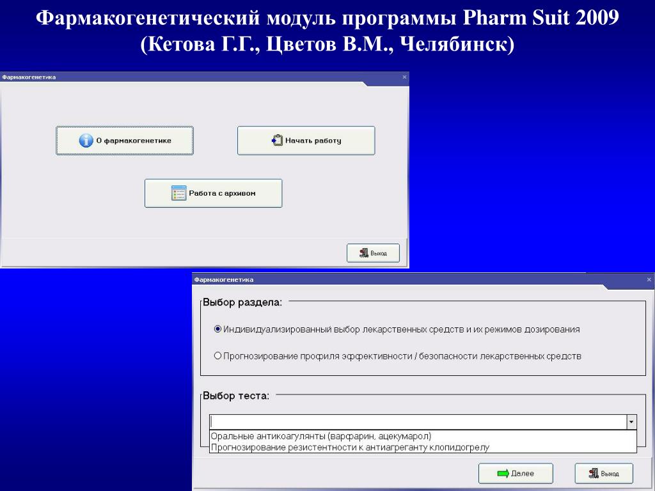
Task: Close the lower Фармакогенетика window
Action: click(x=649, y=280)
